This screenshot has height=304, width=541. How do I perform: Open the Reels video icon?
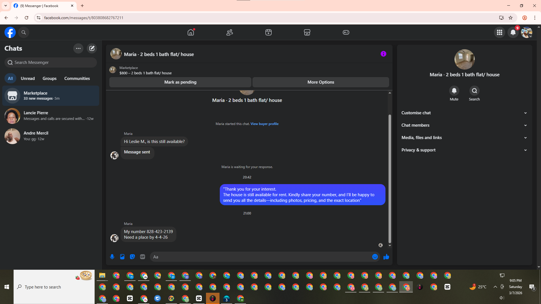tap(269, 32)
